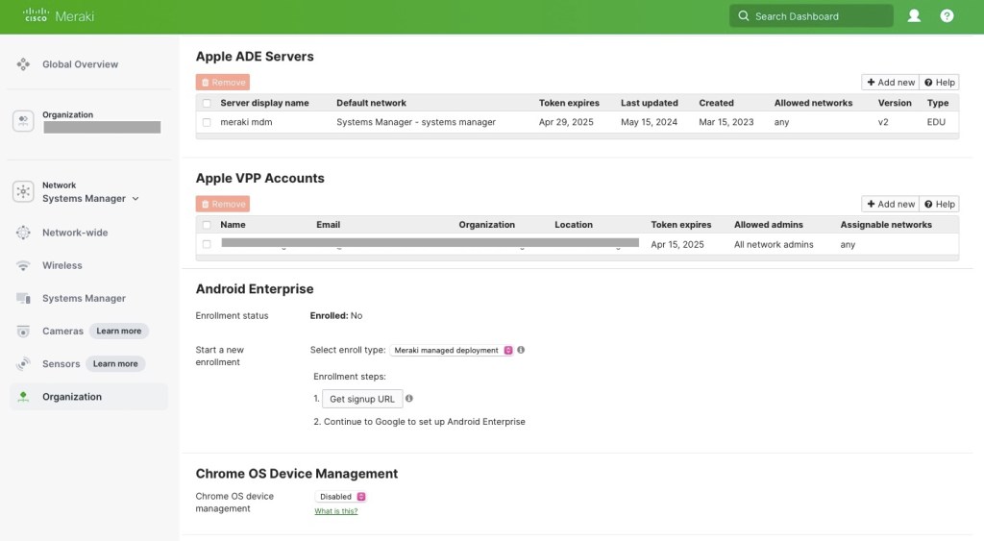Open the user account profile icon

914,16
